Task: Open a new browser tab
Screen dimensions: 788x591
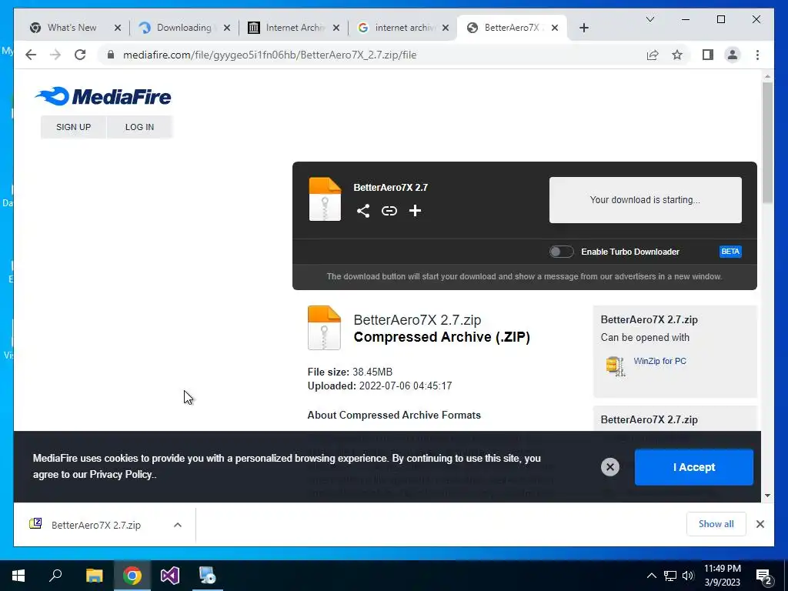Action: (583, 28)
